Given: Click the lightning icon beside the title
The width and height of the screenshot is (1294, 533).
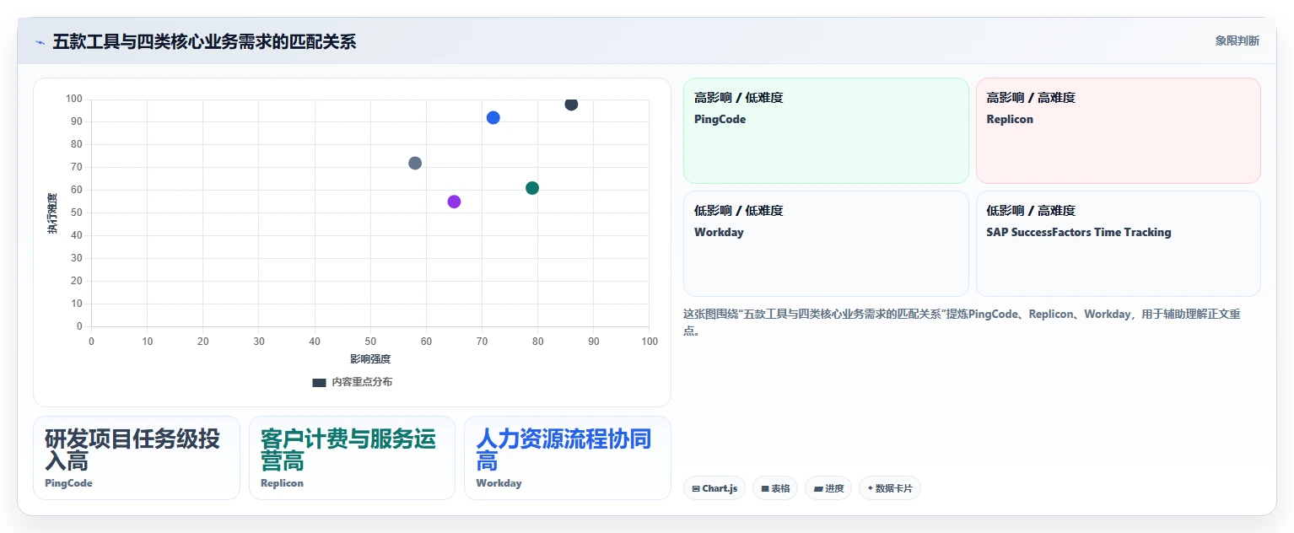Looking at the screenshot, I should (40, 42).
